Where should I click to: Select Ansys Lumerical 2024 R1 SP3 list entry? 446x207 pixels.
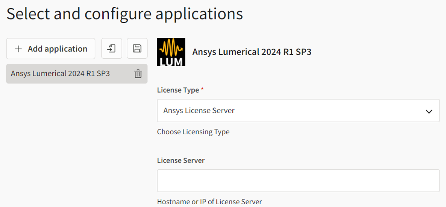pos(77,74)
